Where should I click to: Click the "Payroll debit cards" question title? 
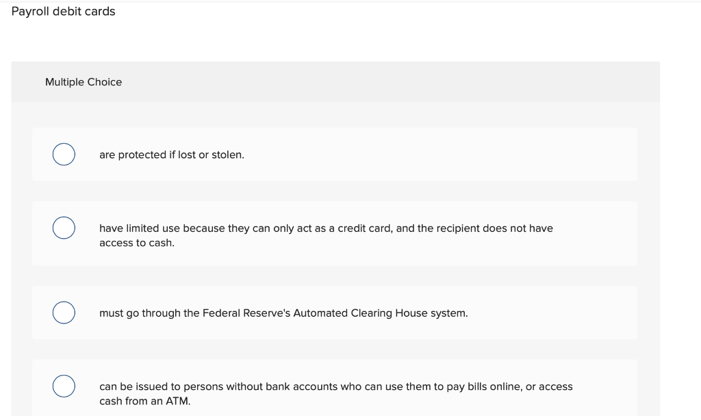[63, 12]
